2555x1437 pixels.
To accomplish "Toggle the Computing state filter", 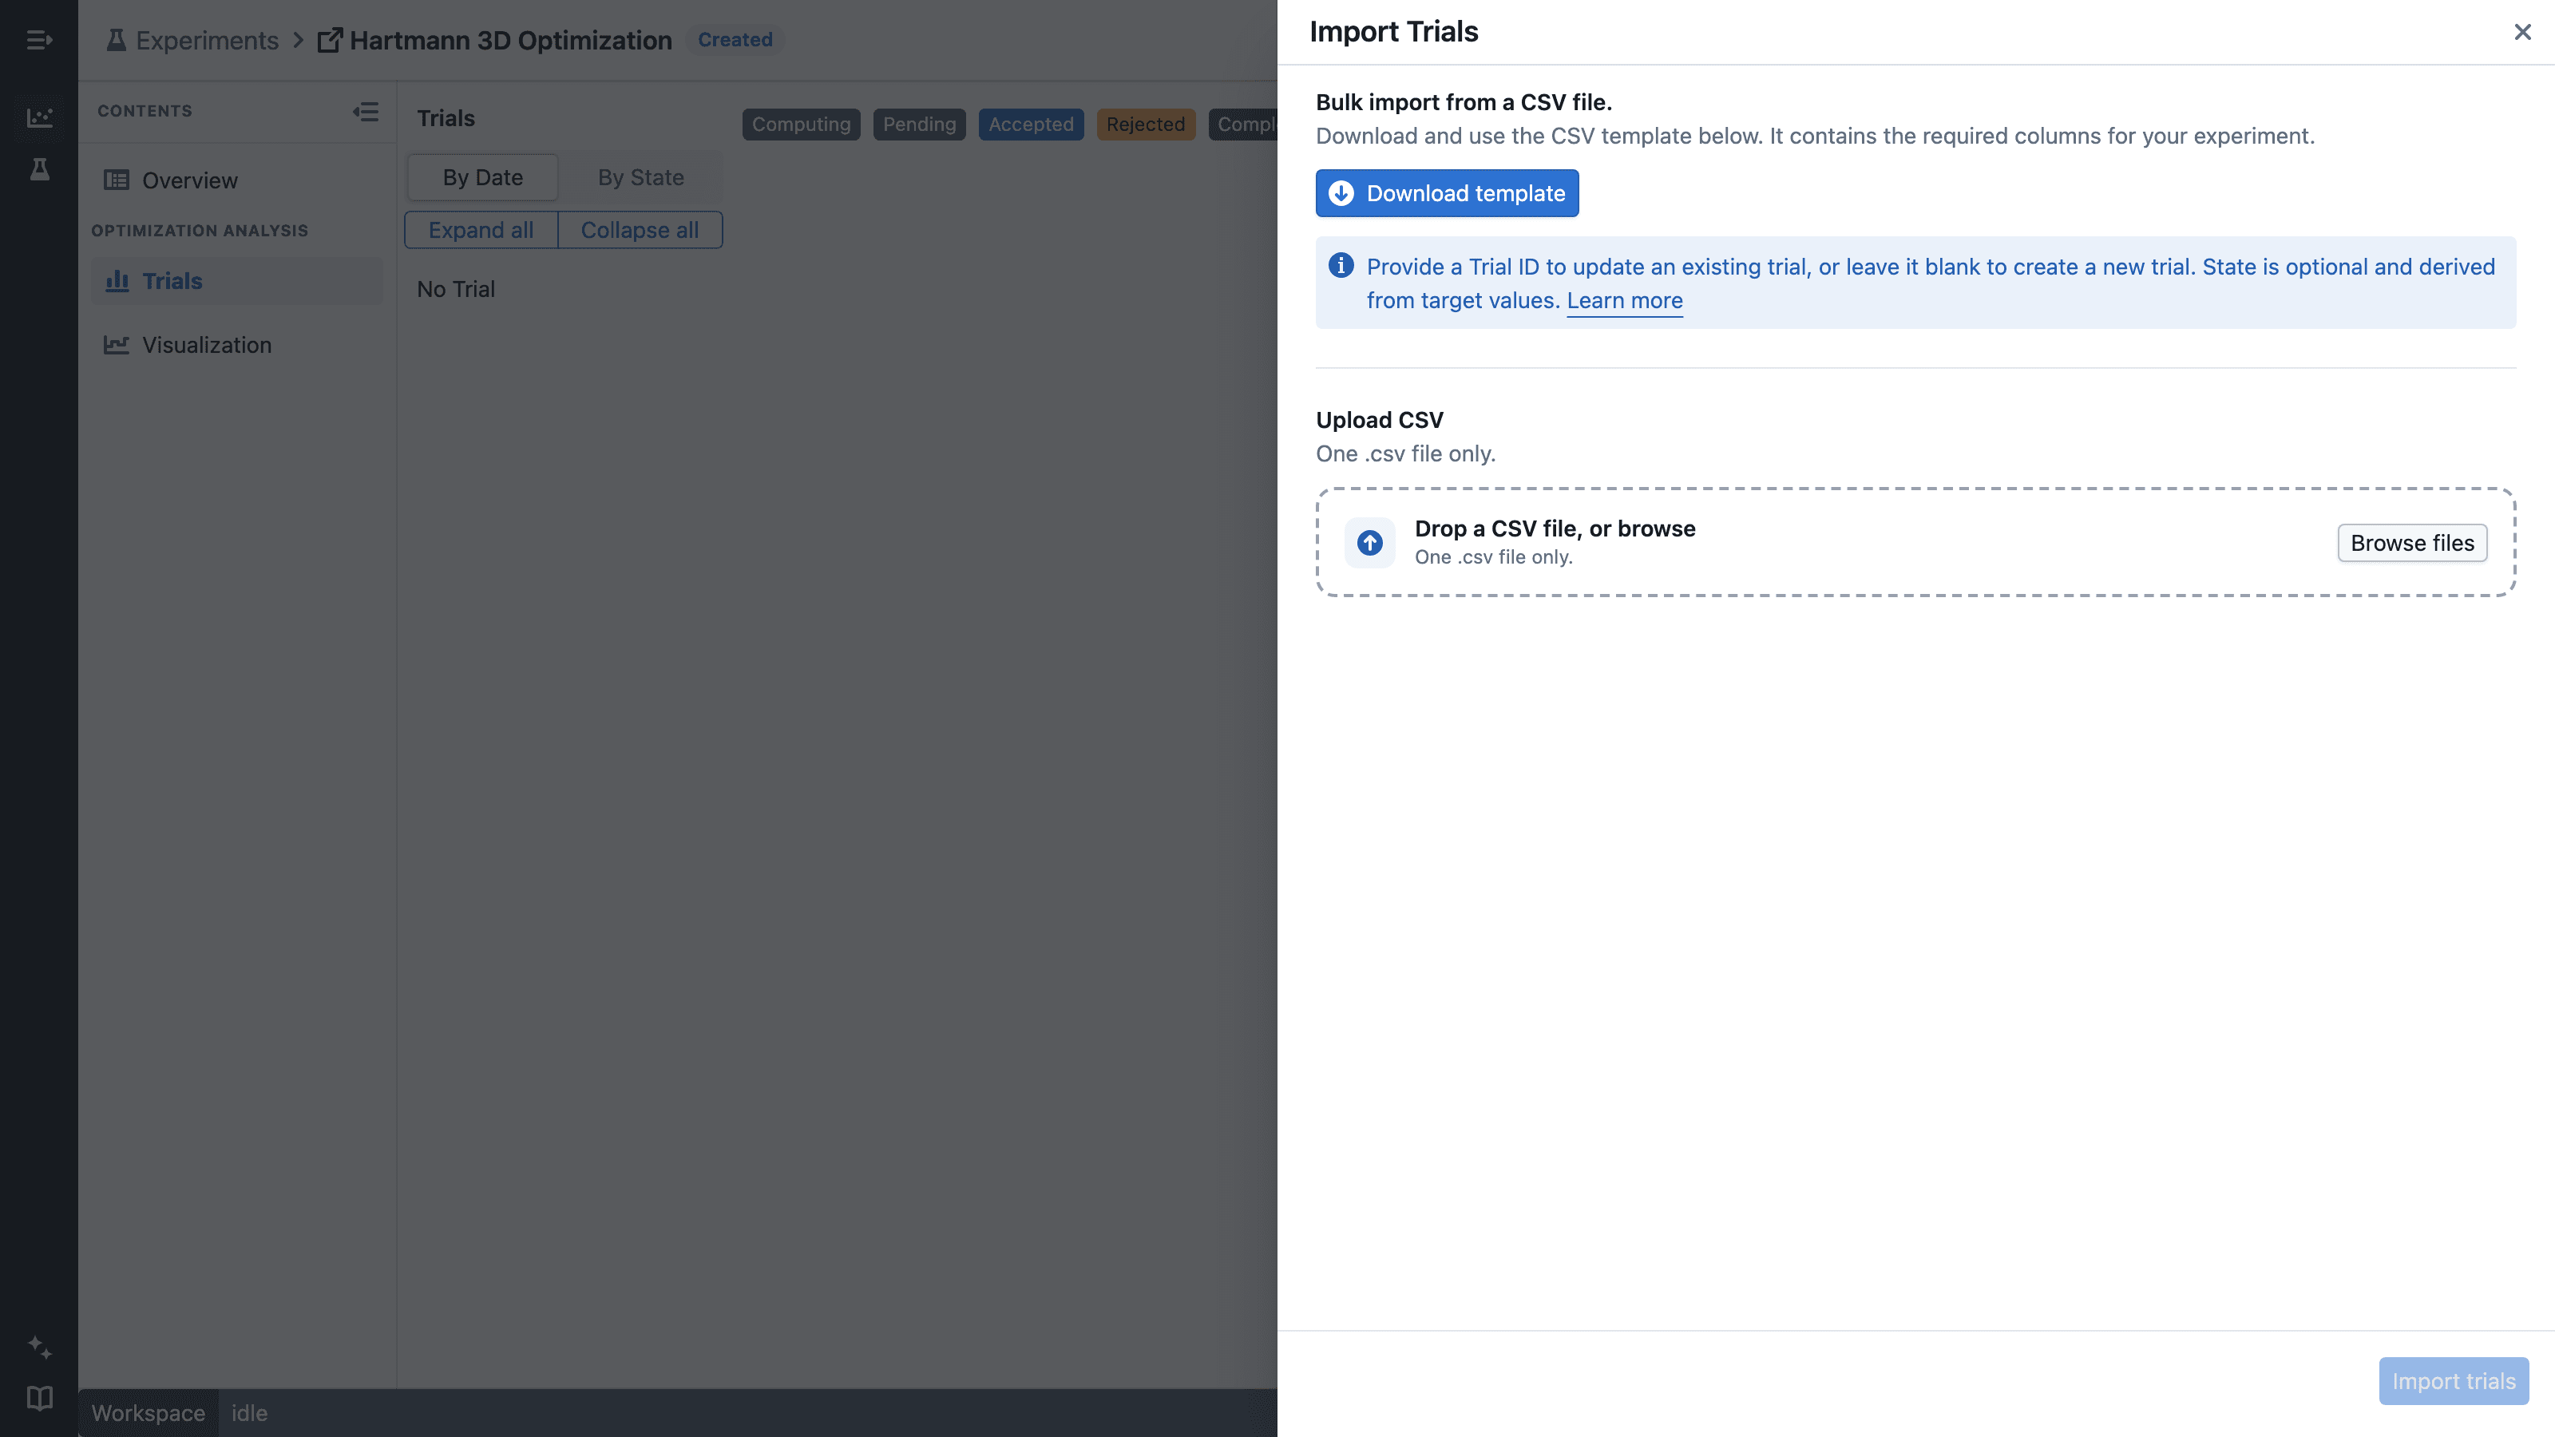I will click(x=802, y=124).
